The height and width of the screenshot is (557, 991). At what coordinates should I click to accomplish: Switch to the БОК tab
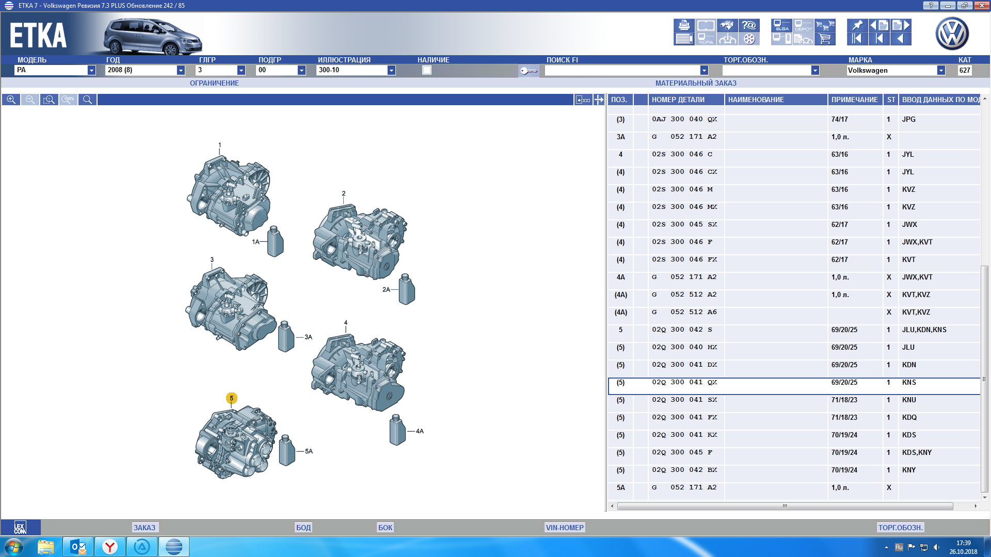(386, 528)
